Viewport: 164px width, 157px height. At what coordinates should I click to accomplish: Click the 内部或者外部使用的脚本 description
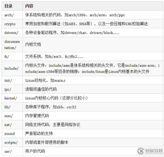(x=93, y=142)
